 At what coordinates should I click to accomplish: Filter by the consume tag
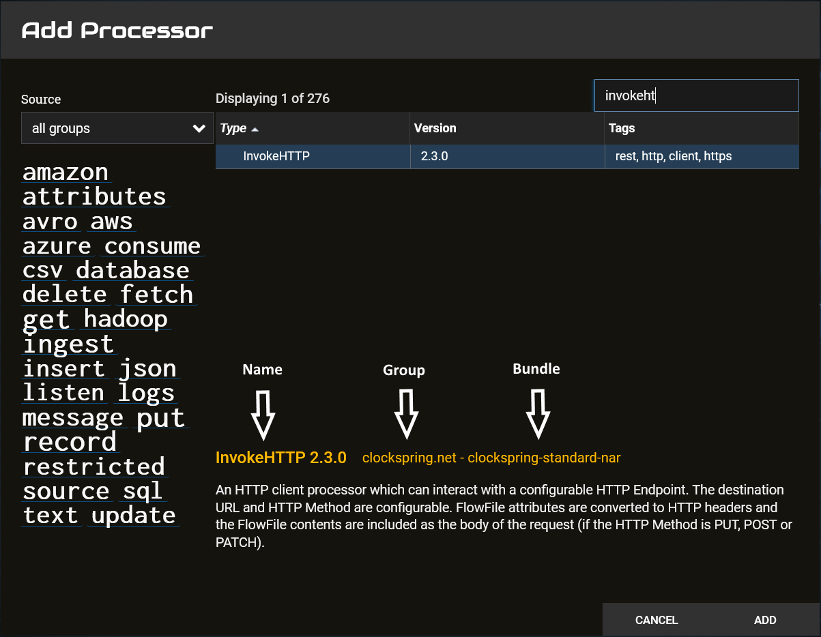point(152,246)
